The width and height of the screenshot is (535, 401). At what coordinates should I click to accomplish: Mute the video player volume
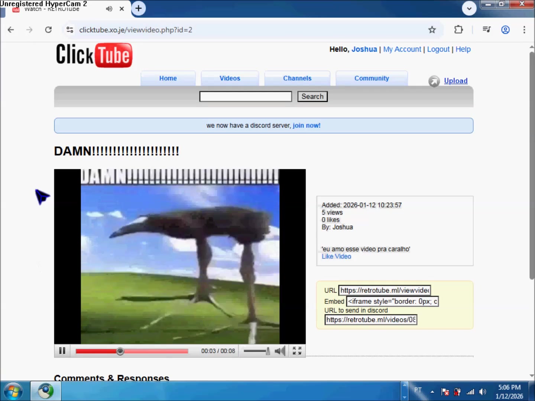tap(280, 351)
